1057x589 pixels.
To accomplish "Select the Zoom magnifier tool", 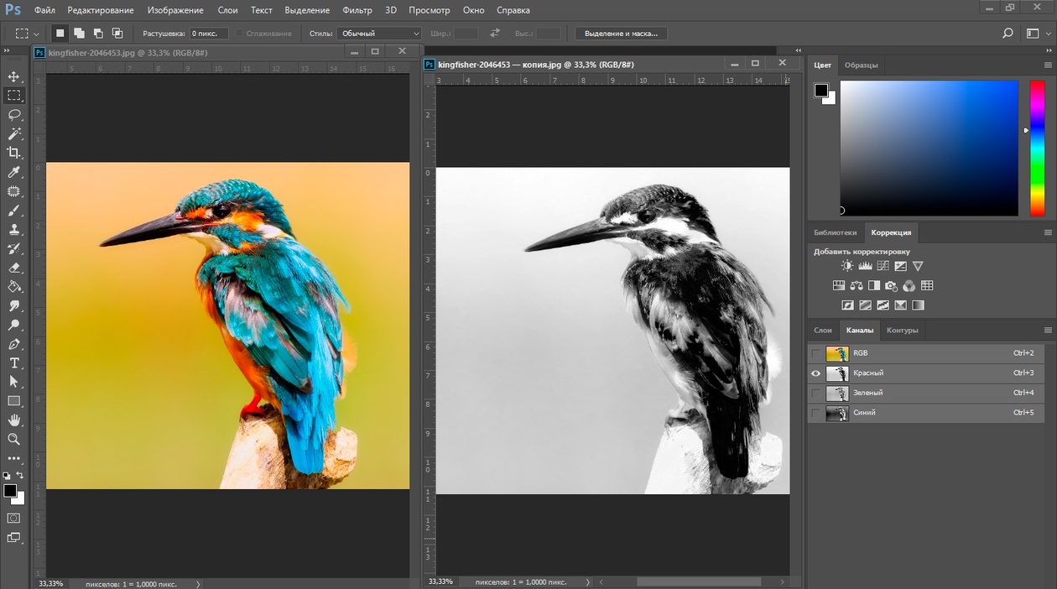I will [13, 439].
